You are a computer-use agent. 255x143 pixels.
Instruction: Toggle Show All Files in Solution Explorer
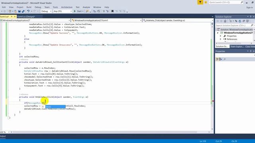pyautogui.click(x=247, y=21)
